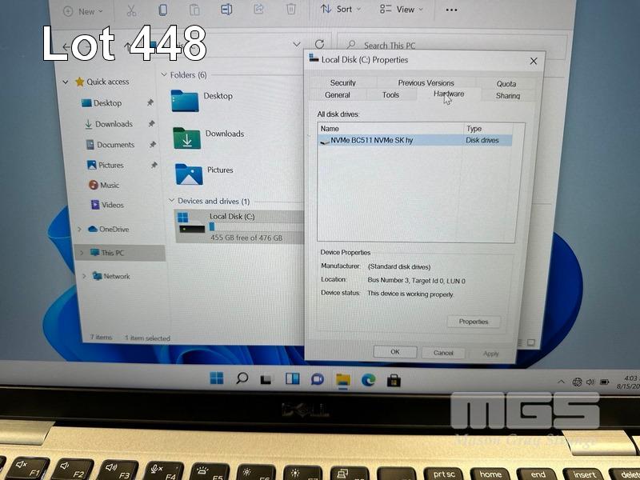640x480 pixels.
Task: Open Microsoft Store from the taskbar
Action: (x=394, y=379)
